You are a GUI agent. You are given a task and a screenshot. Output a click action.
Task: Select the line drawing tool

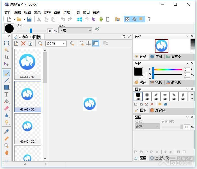(x=6, y=80)
